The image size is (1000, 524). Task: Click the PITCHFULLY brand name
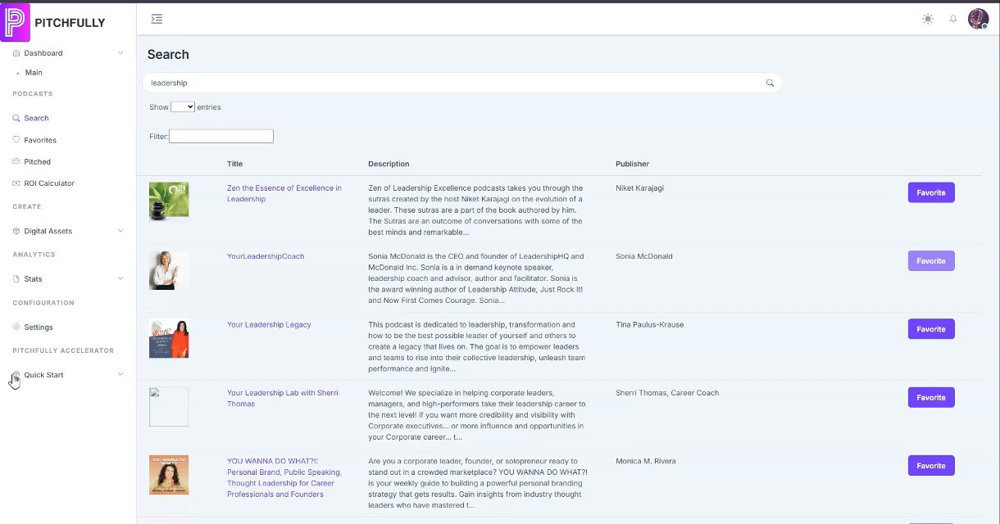tap(70, 23)
